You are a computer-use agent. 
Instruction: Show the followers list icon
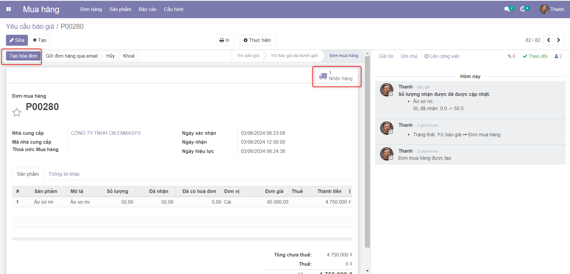pyautogui.click(x=558, y=56)
